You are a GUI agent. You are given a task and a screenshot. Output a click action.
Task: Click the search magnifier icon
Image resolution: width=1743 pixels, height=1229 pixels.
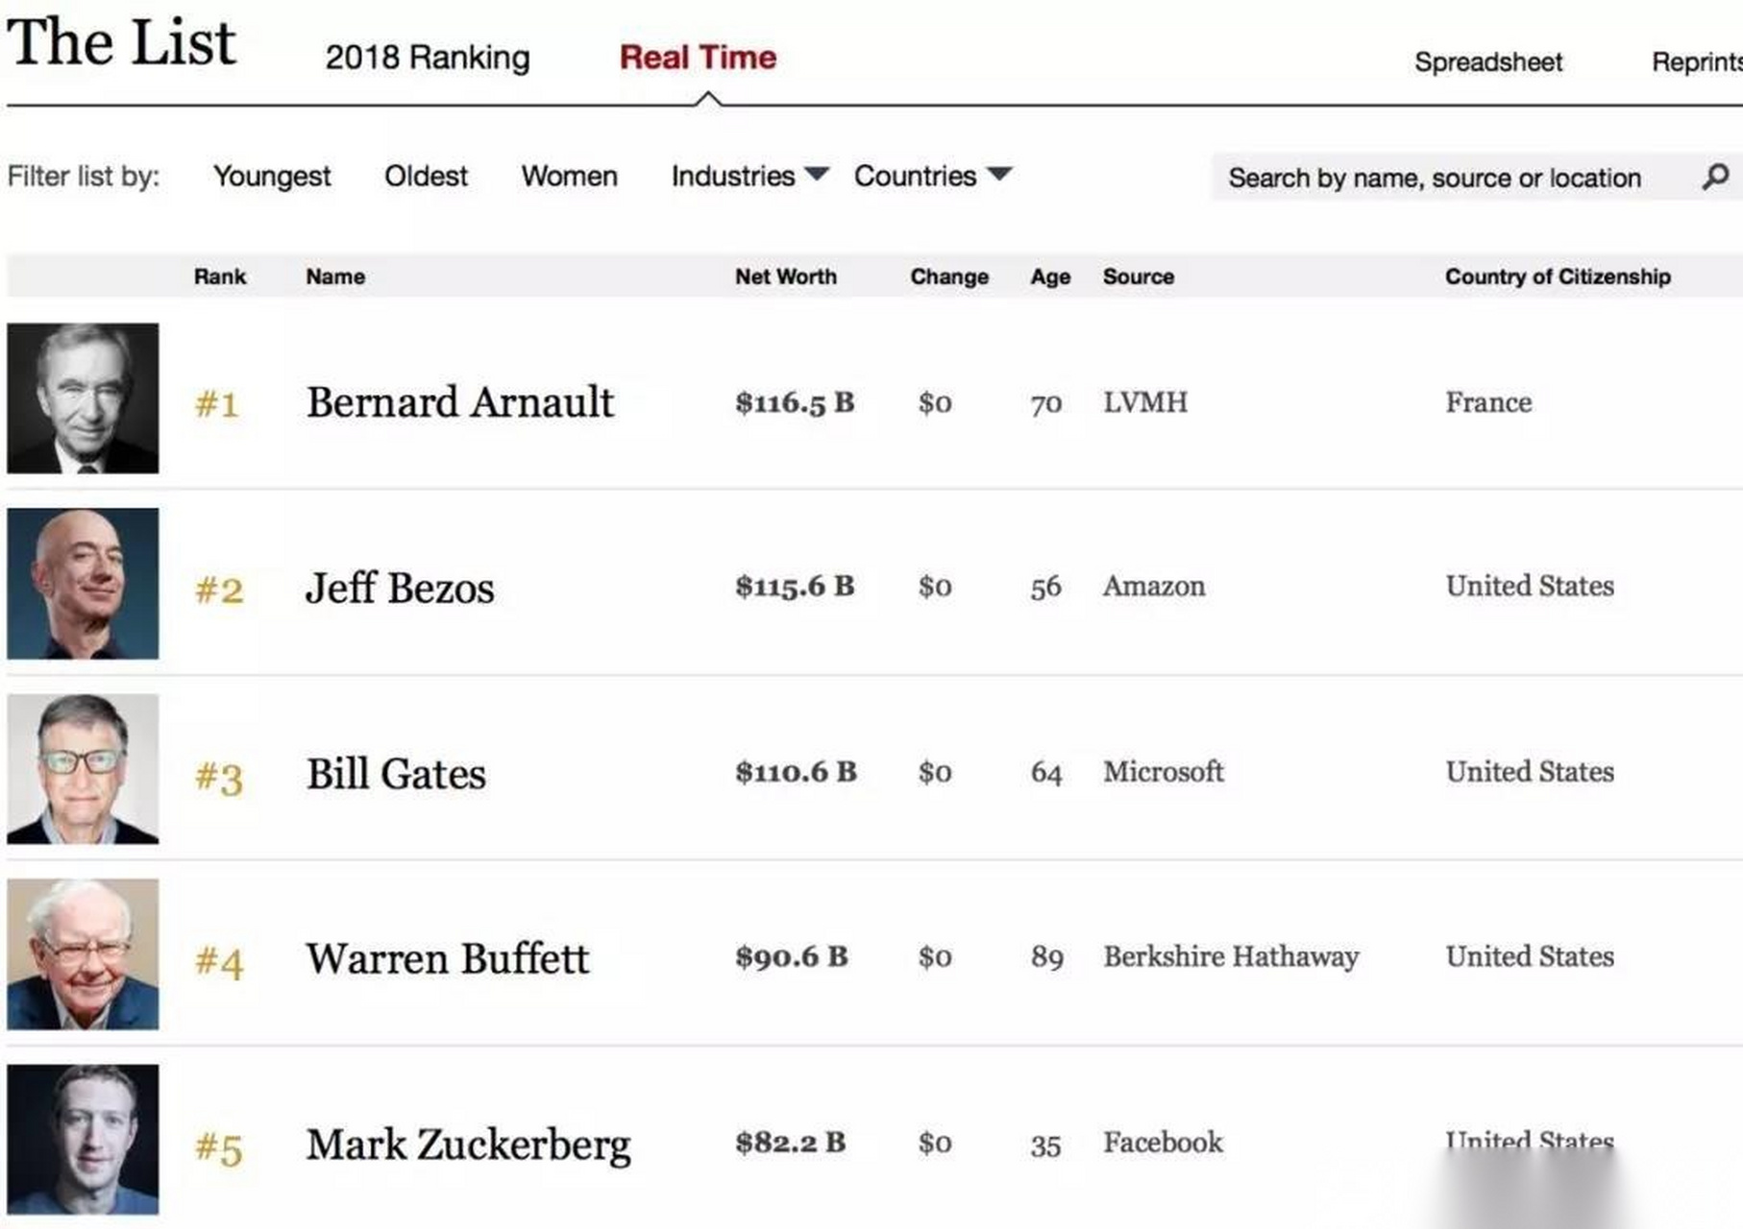pos(1715,177)
